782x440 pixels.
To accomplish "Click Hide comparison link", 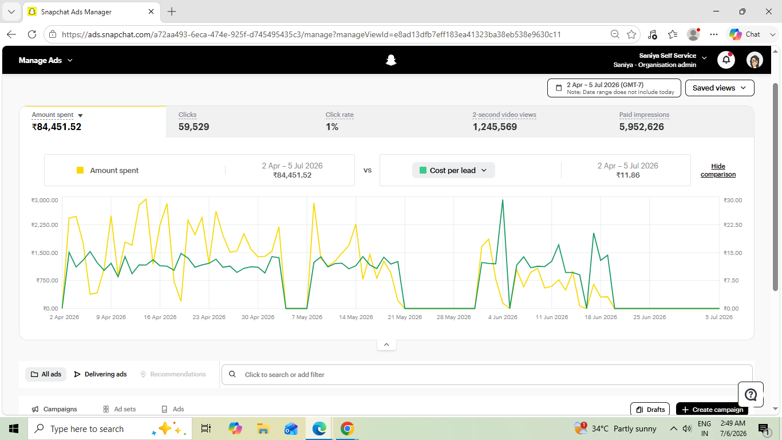I will click(x=718, y=170).
